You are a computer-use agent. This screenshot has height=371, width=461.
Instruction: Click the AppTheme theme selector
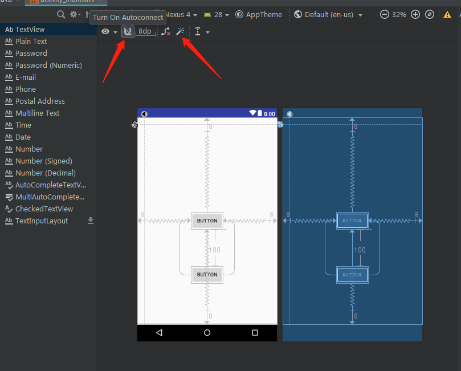[x=259, y=14]
